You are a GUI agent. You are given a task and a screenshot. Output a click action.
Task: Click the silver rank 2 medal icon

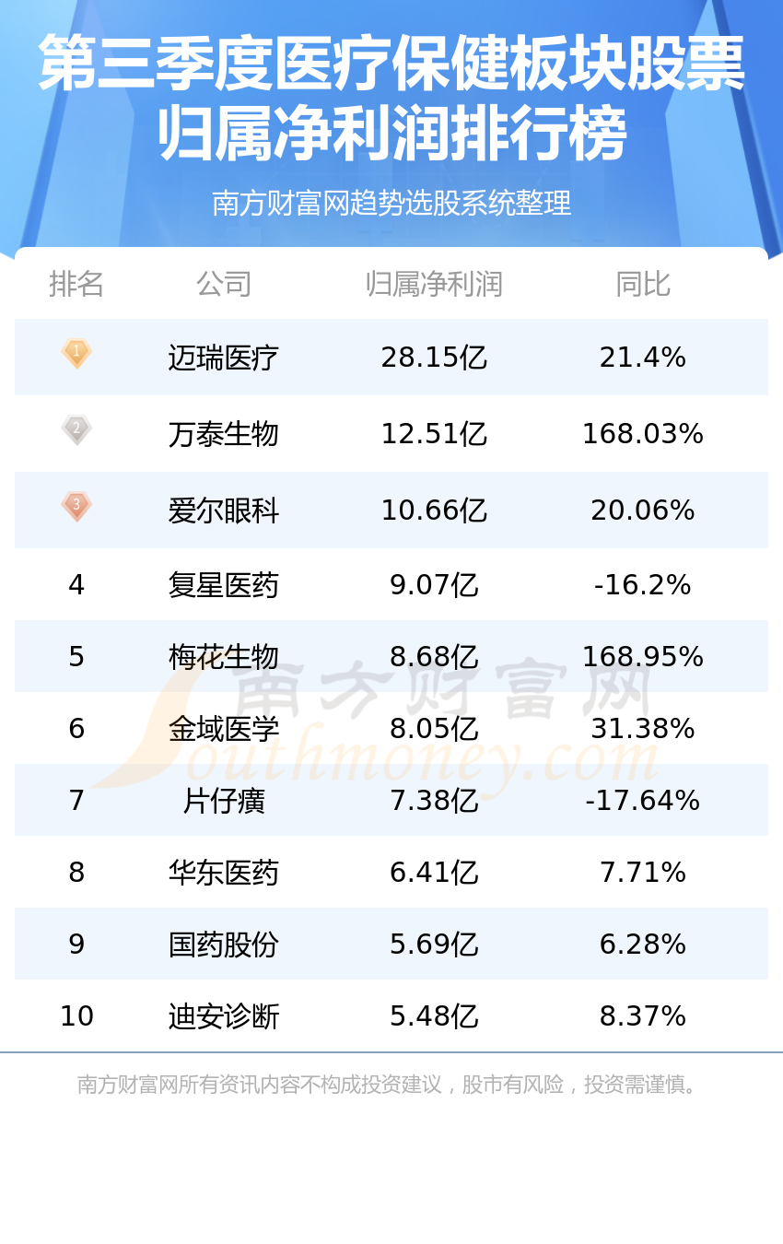tap(76, 430)
